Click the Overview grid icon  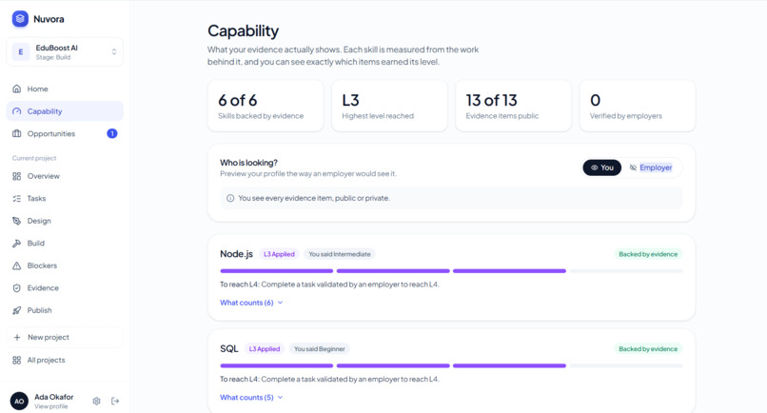tap(16, 176)
